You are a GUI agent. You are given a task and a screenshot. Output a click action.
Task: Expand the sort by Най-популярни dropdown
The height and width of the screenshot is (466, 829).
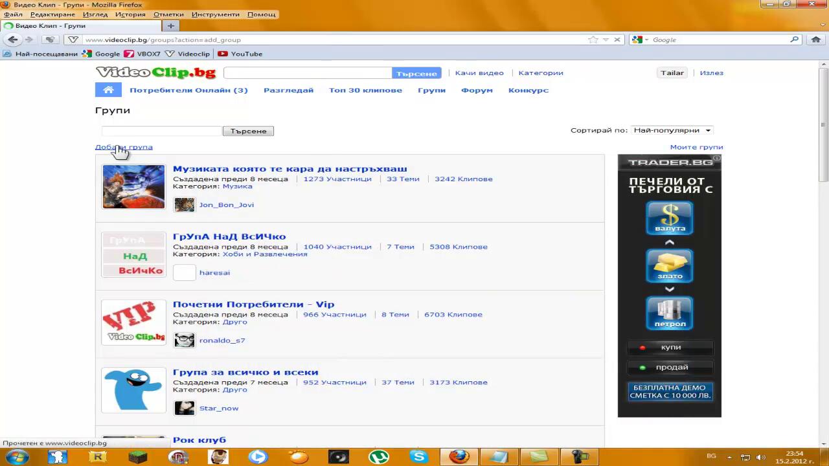[672, 130]
